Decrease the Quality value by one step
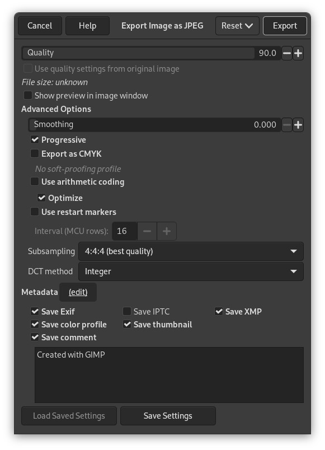This screenshot has height=450, width=325. click(286, 53)
